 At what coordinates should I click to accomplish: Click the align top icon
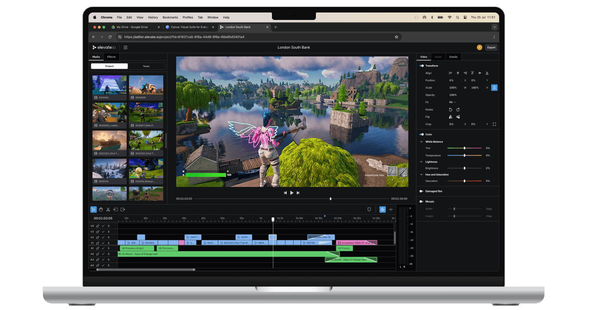point(473,73)
